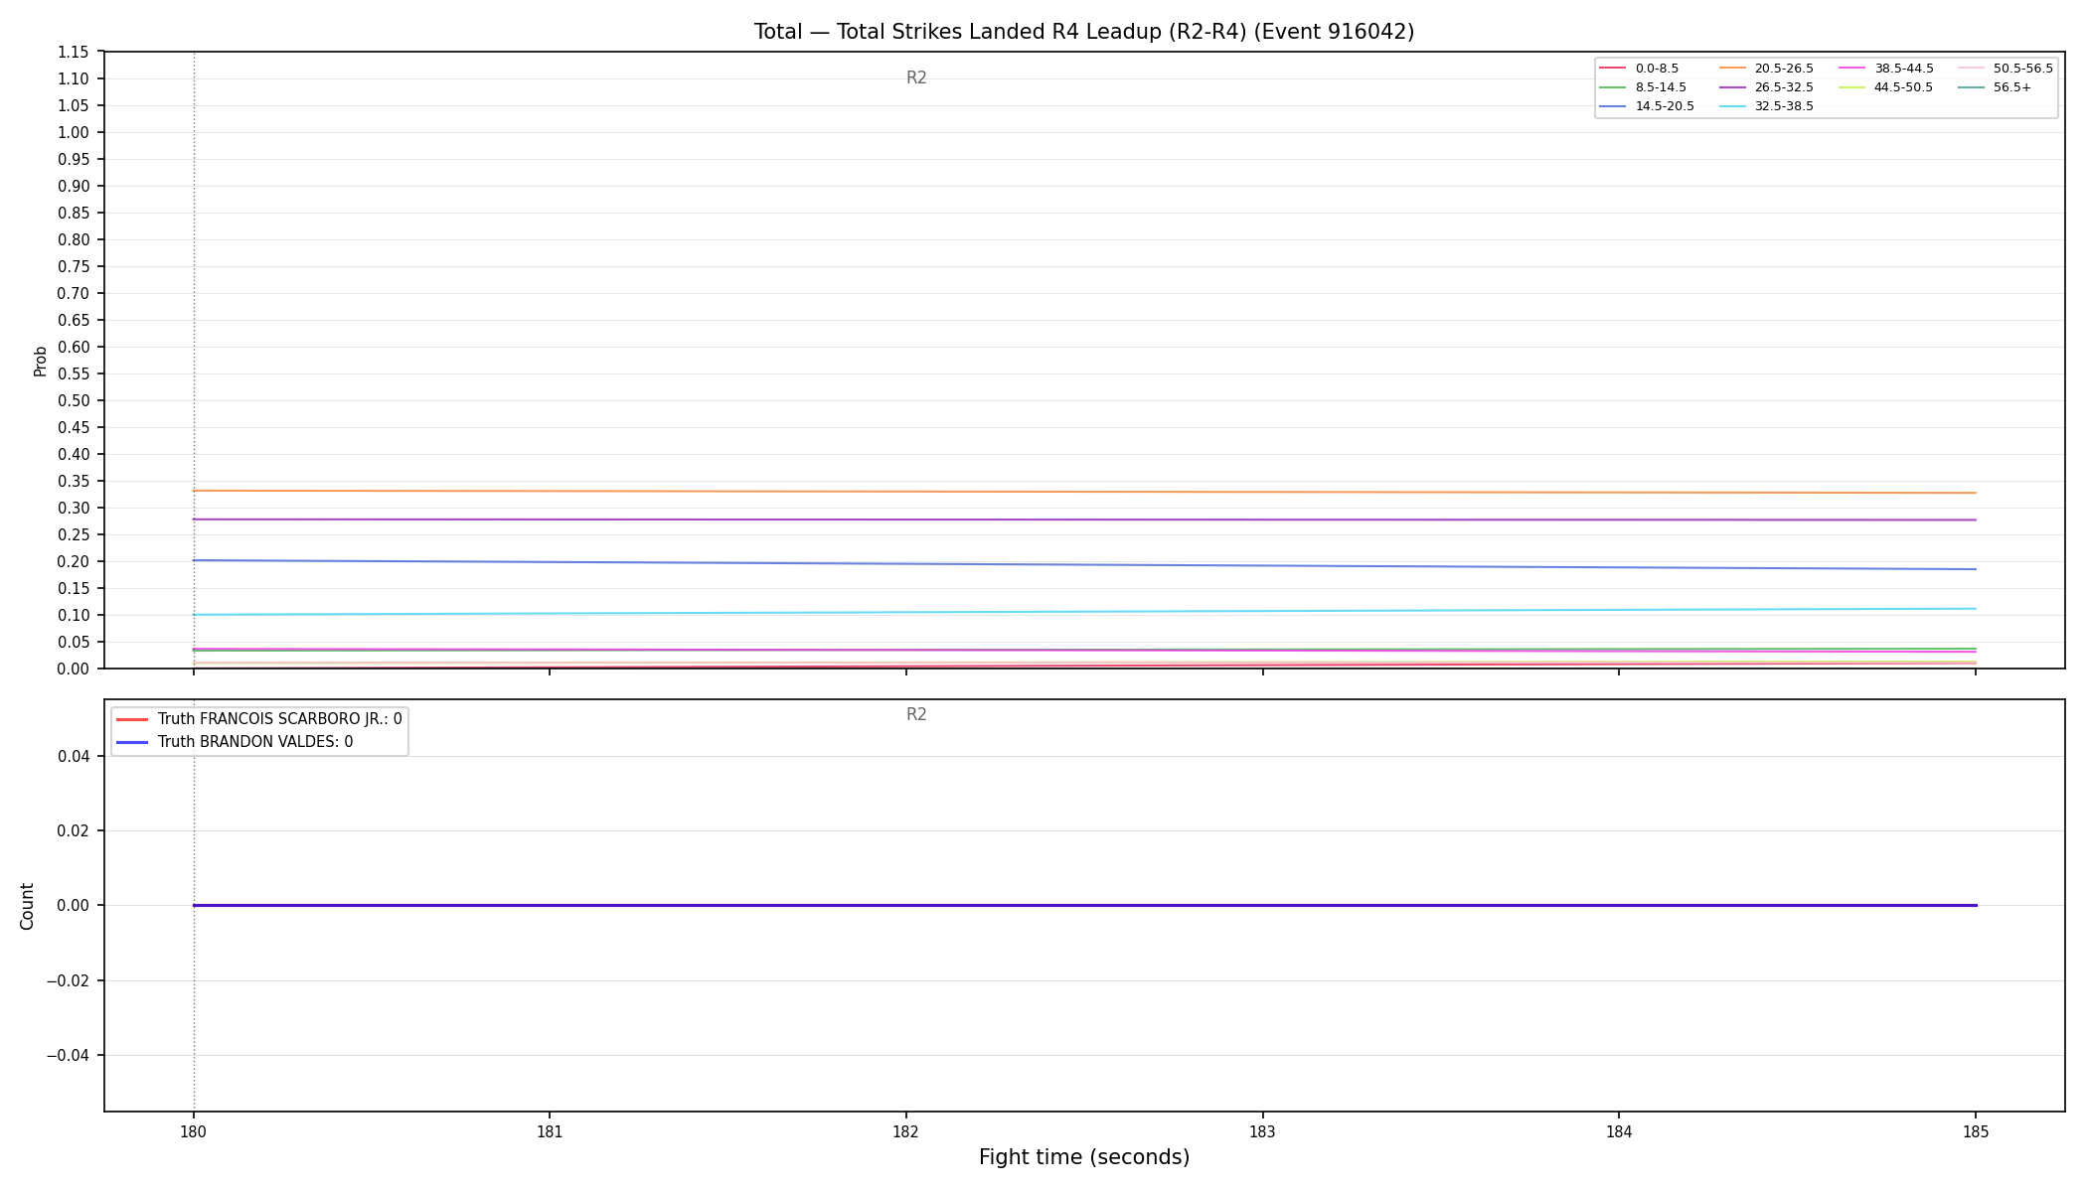The width and height of the screenshot is (2087, 1192).
Task: Click Count axis tick label 0.04
Action: [74, 757]
